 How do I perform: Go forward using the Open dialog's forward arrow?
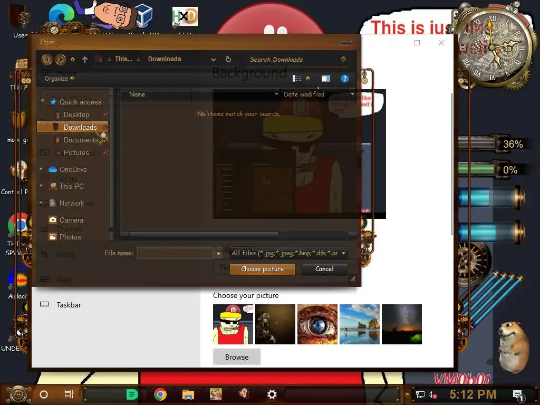pyautogui.click(x=61, y=60)
